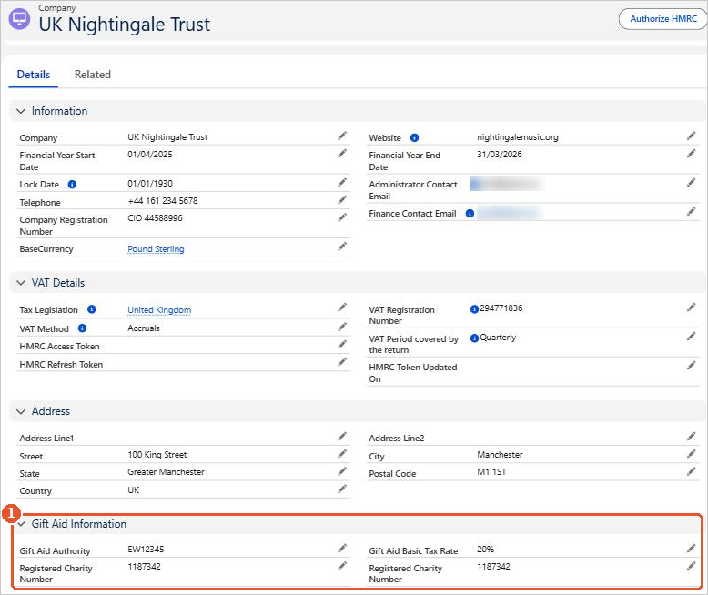The height and width of the screenshot is (595, 708).
Task: Edit Administrator Contact Email pencil icon
Action: (x=692, y=182)
